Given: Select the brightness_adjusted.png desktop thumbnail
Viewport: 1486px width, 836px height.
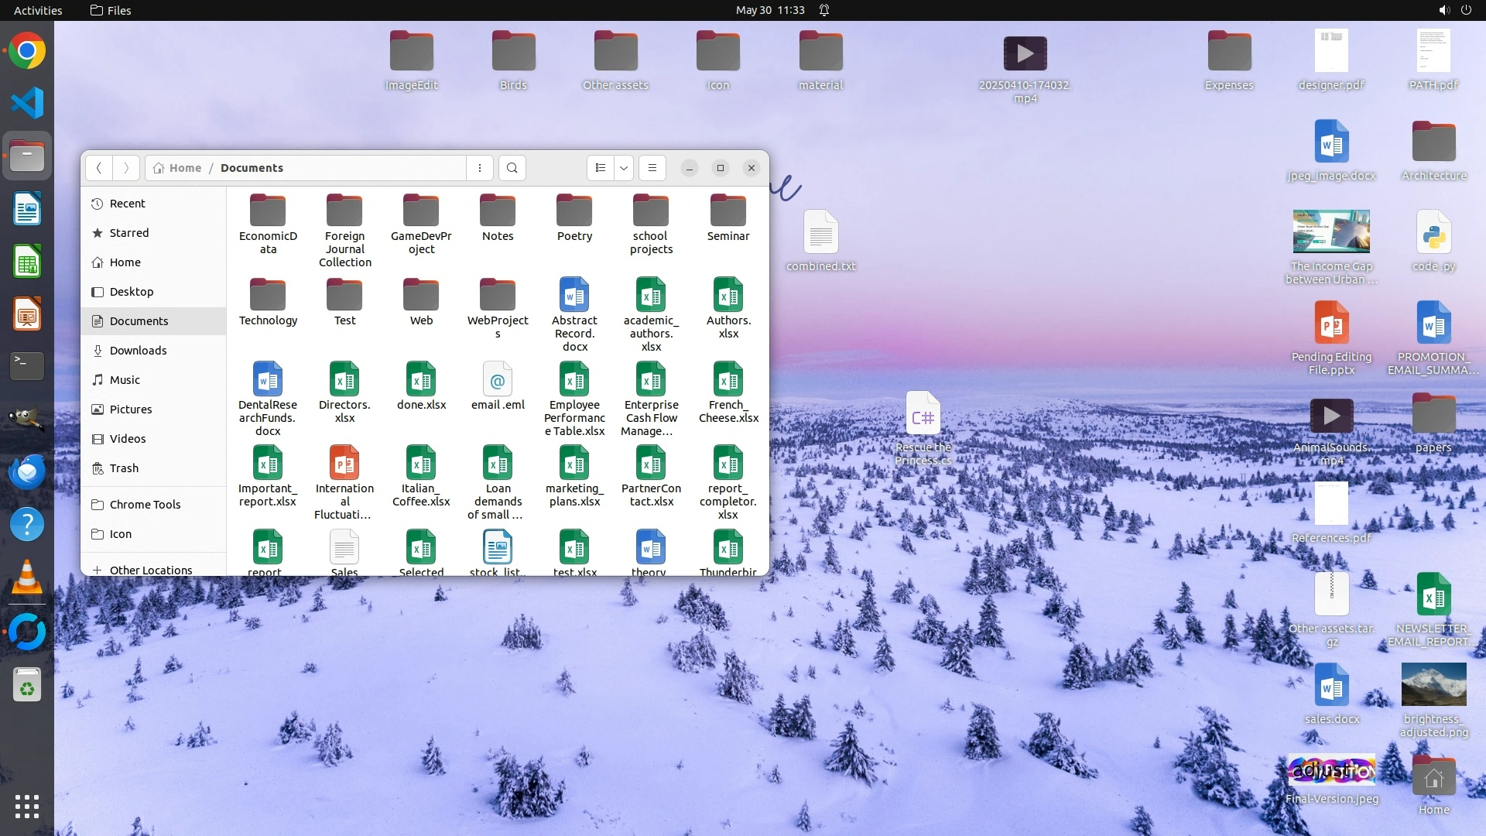Looking at the screenshot, I should (x=1433, y=684).
